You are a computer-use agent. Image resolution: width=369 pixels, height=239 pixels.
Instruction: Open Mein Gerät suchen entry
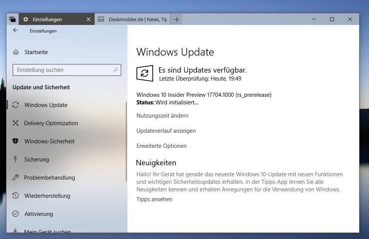pyautogui.click(x=48, y=231)
